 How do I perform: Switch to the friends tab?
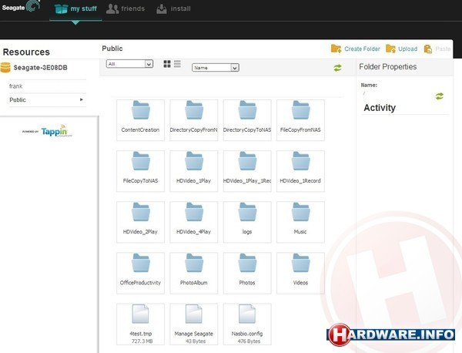(126, 9)
